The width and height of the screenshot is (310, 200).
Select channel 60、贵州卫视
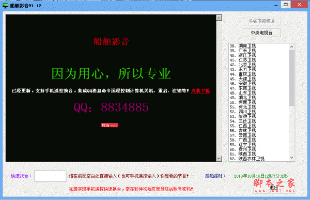(243, 149)
